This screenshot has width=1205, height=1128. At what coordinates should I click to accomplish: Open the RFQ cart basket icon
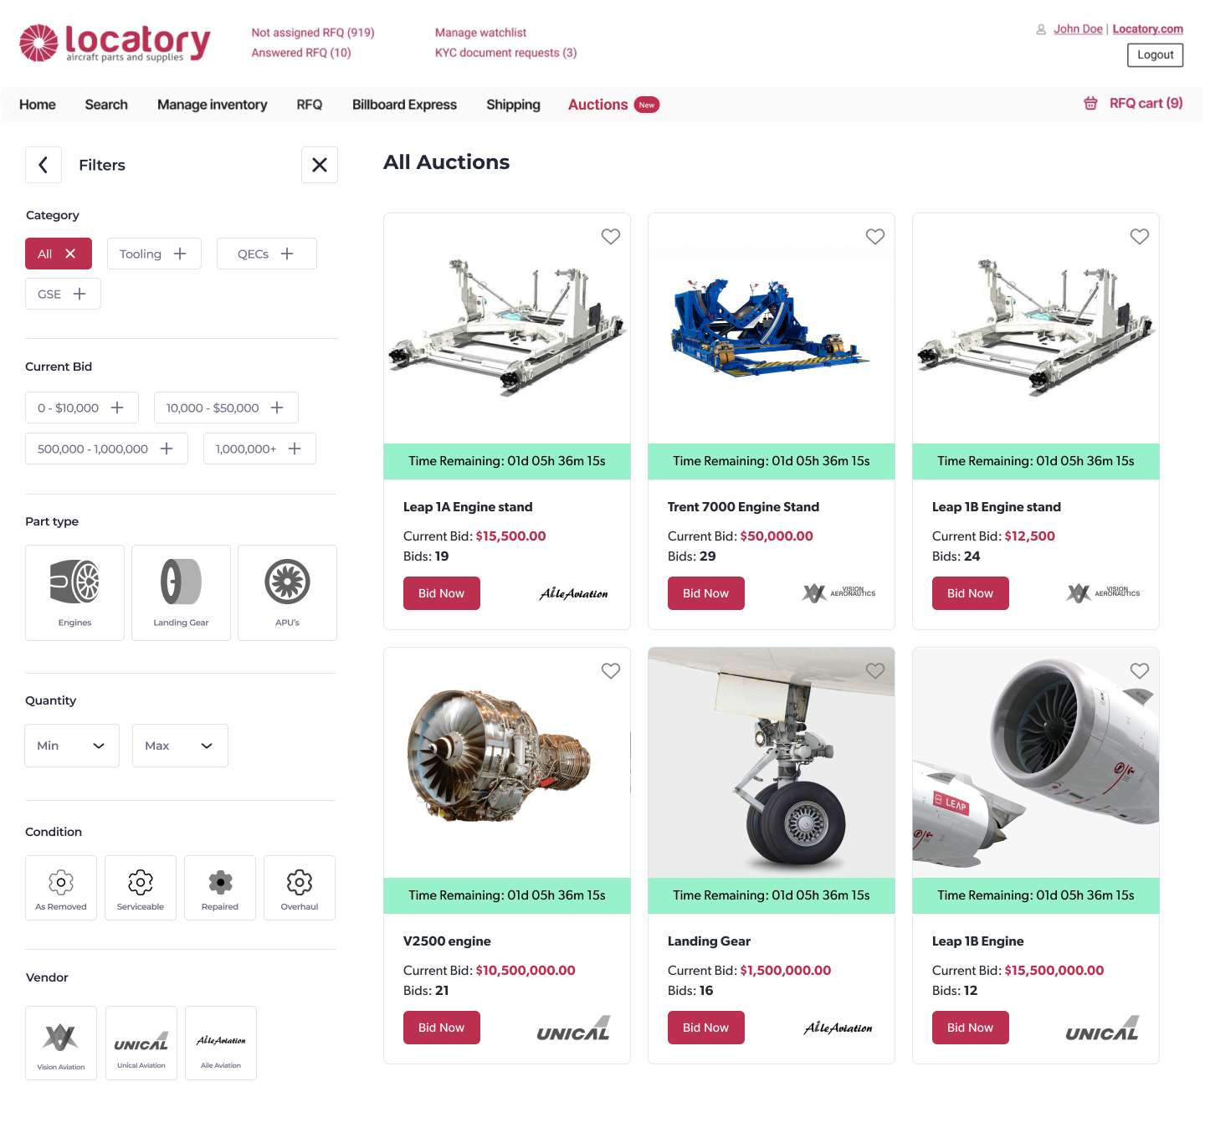pos(1090,104)
